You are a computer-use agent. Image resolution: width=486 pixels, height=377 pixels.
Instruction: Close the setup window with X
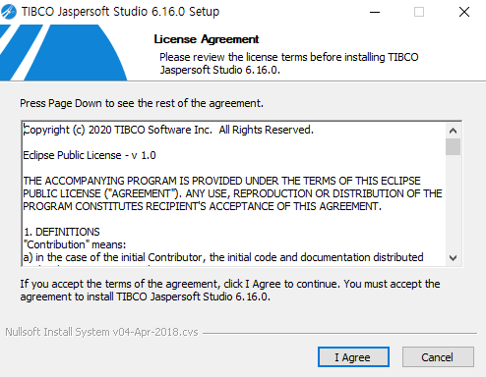464,12
